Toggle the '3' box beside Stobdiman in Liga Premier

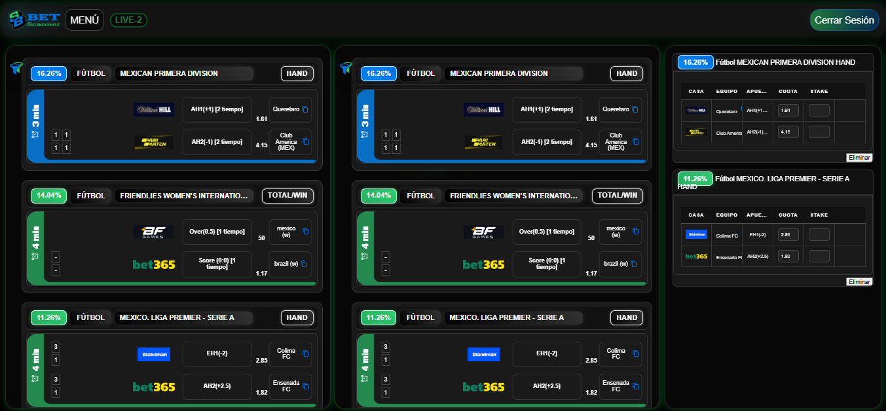(x=55, y=348)
